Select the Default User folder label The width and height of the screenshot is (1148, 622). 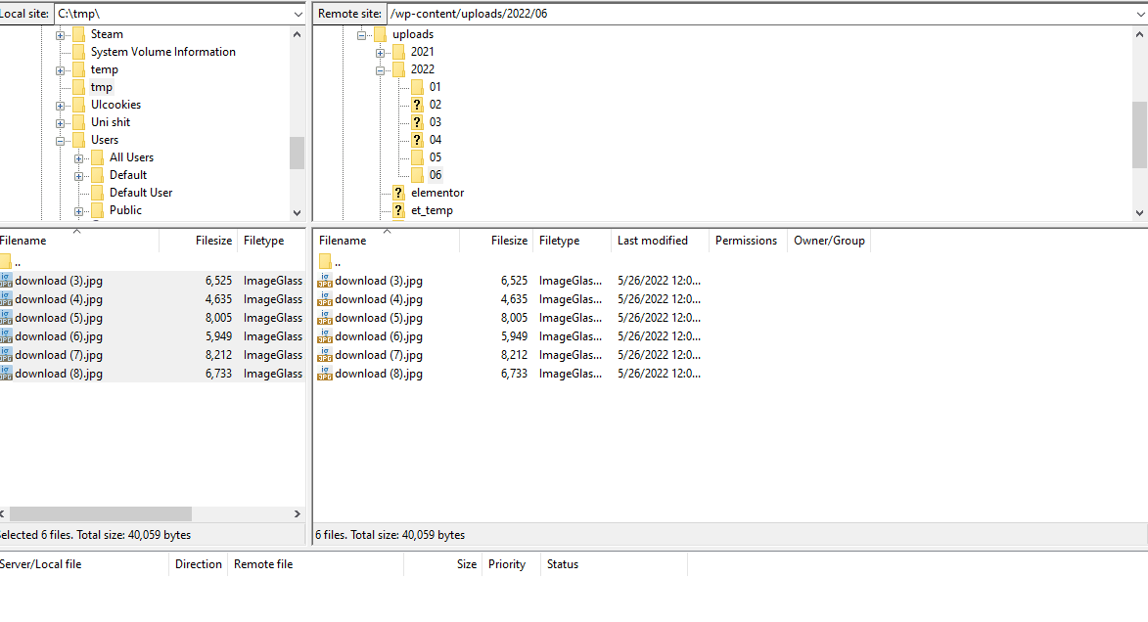pyautogui.click(x=141, y=193)
